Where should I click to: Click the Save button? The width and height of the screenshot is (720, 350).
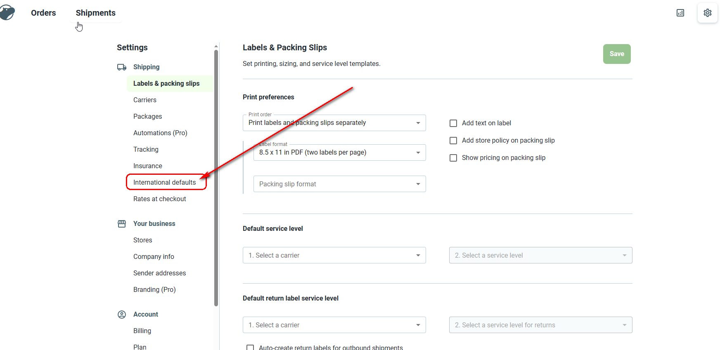(x=617, y=54)
